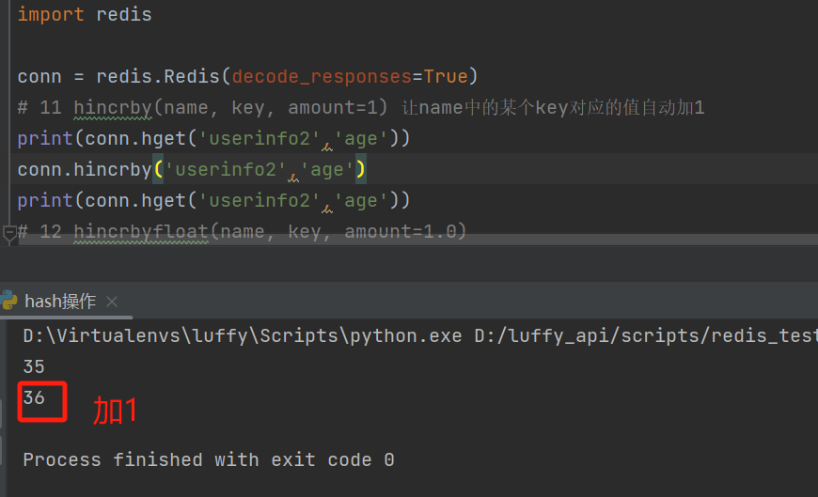
Task: Collapse the fold marker beside the # 12 comment
Action: click(8, 232)
